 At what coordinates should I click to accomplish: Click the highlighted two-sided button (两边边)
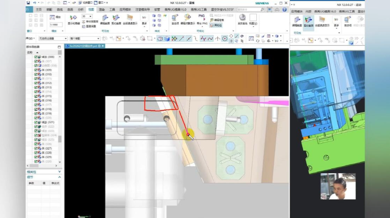(x=216, y=25)
